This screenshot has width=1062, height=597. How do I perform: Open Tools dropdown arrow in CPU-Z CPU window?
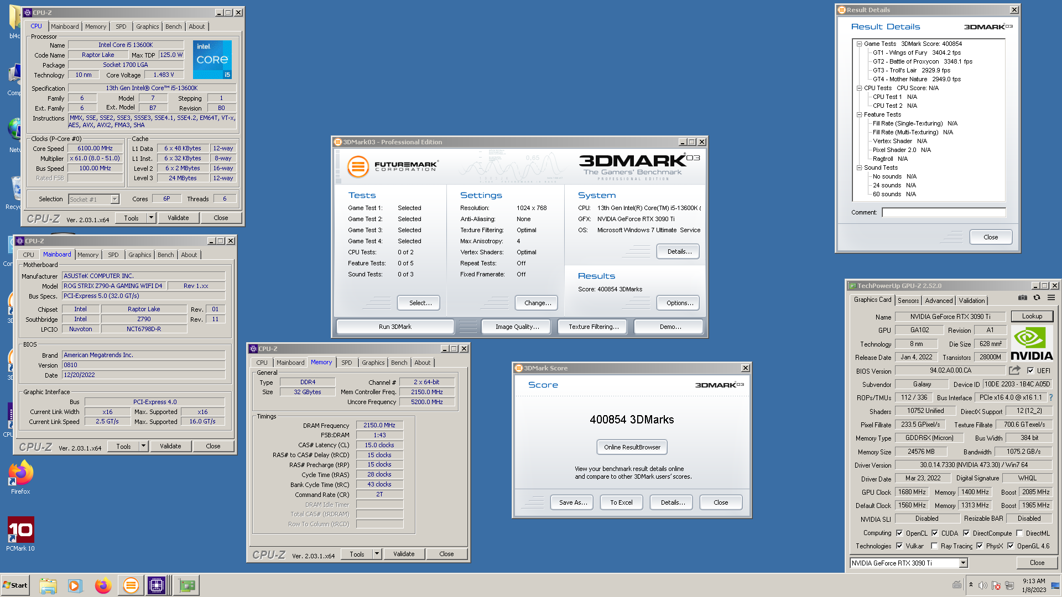151,218
